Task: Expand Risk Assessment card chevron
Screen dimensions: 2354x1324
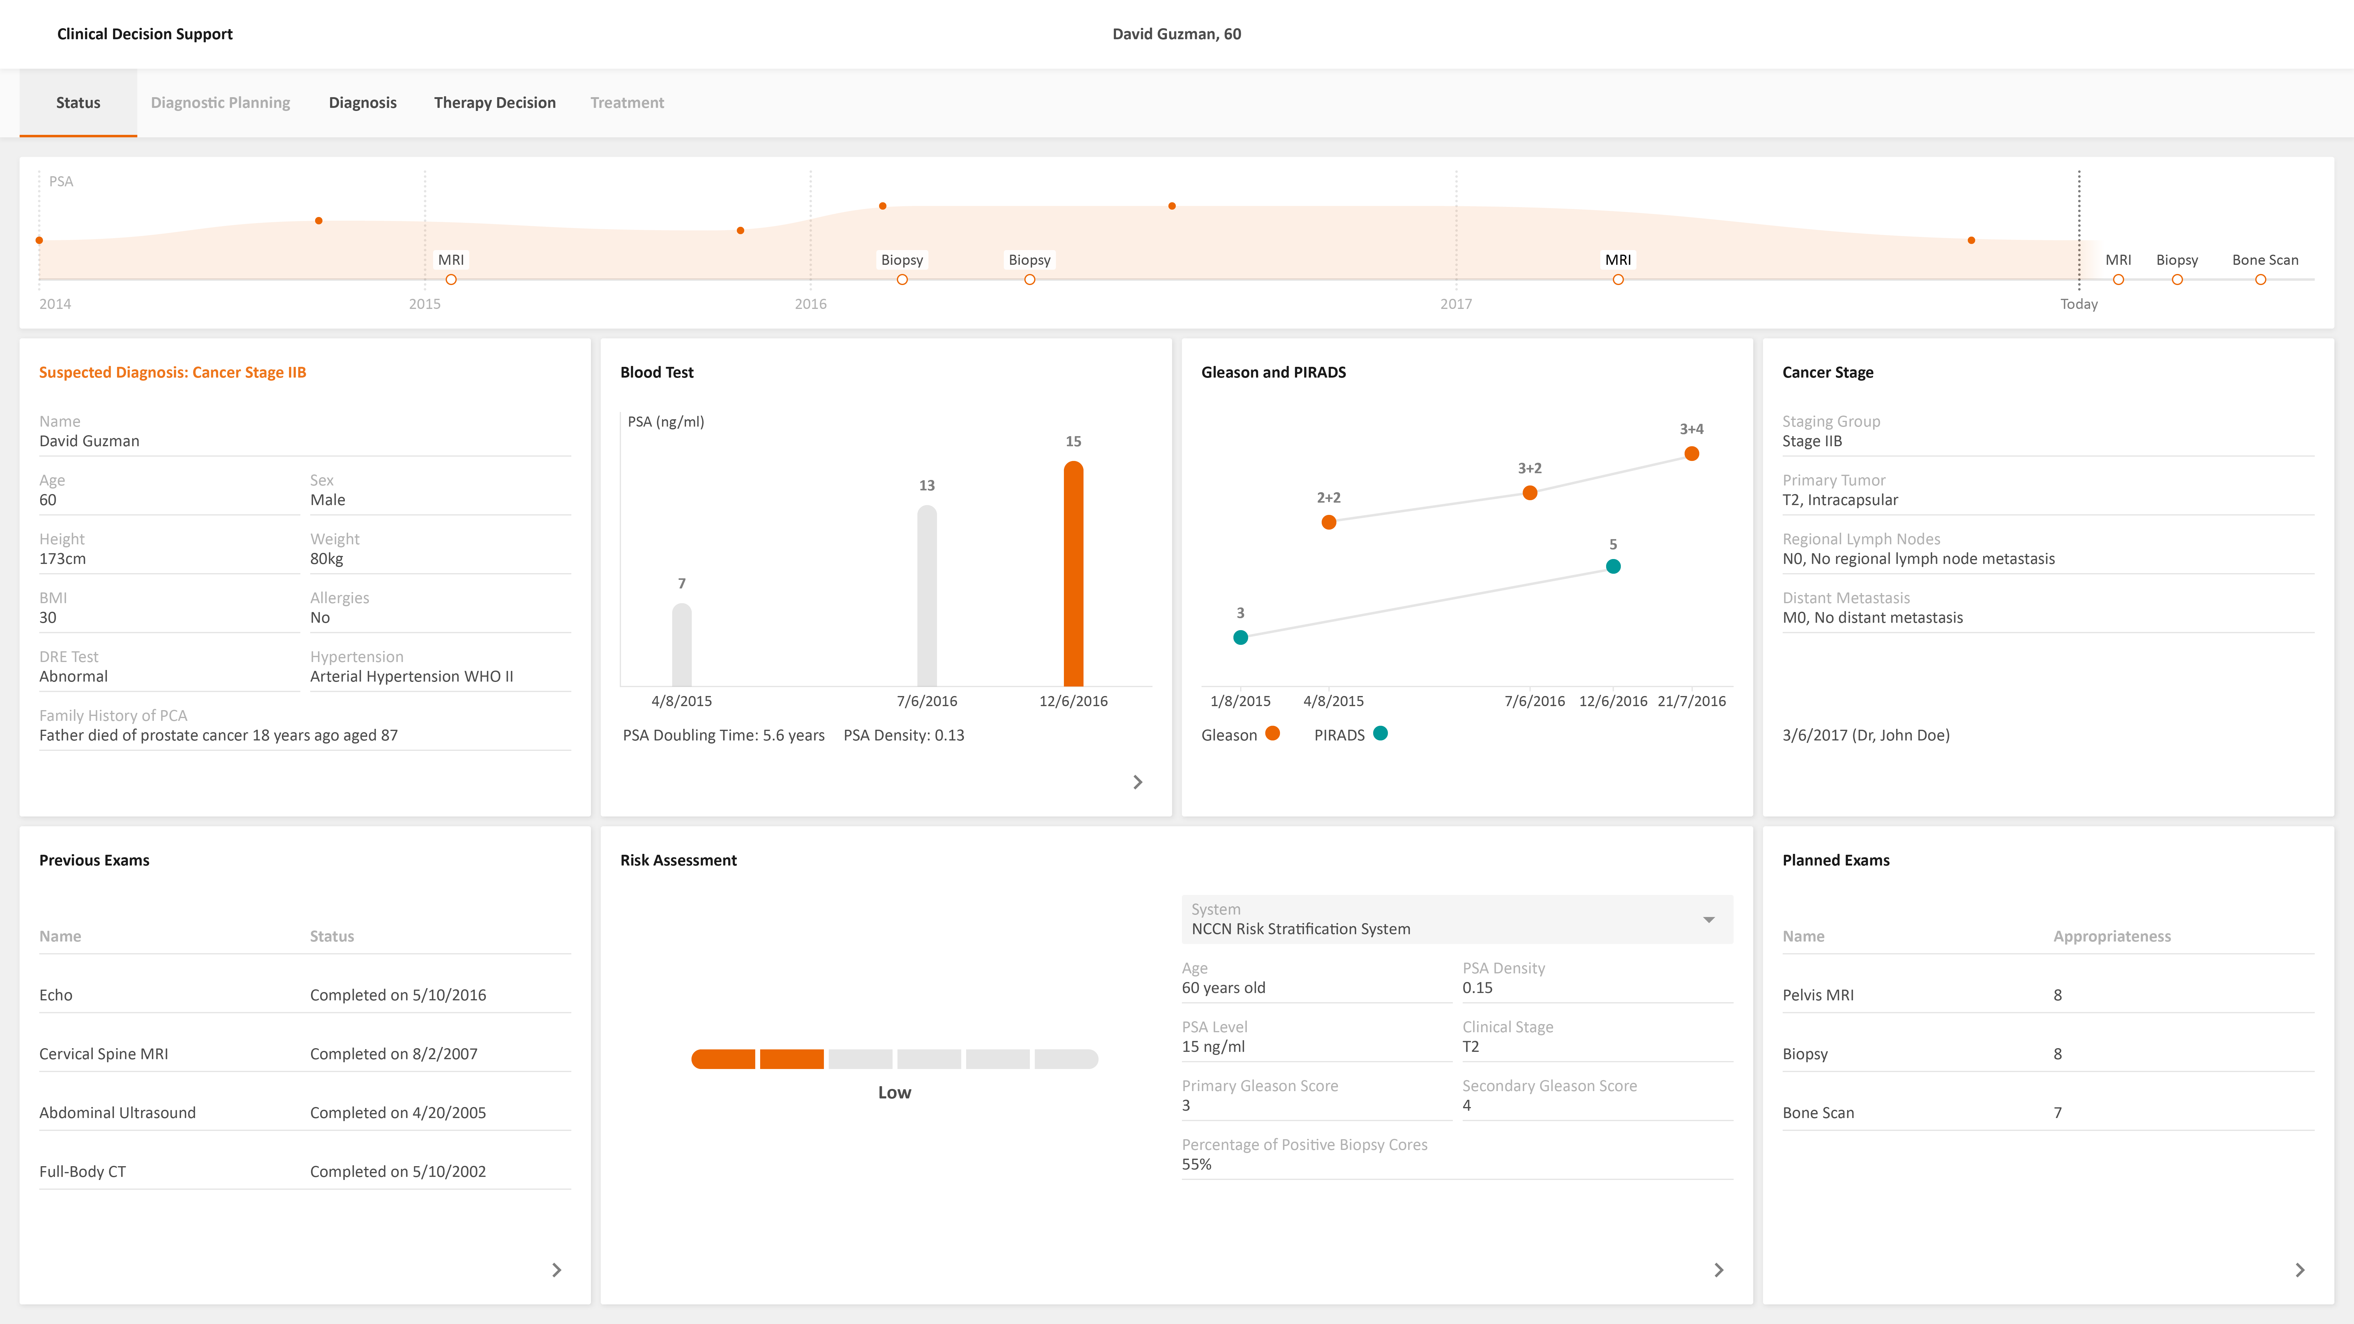Action: tap(1719, 1270)
